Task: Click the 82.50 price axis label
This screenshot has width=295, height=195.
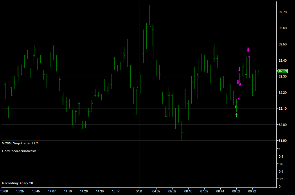Action: [x=283, y=44]
